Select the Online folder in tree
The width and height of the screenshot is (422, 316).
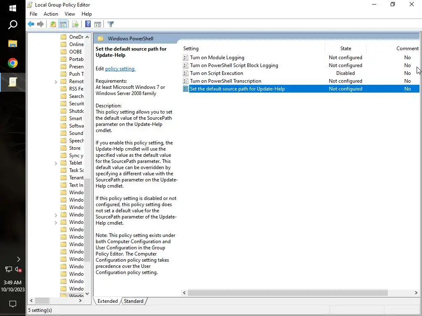(x=76, y=44)
